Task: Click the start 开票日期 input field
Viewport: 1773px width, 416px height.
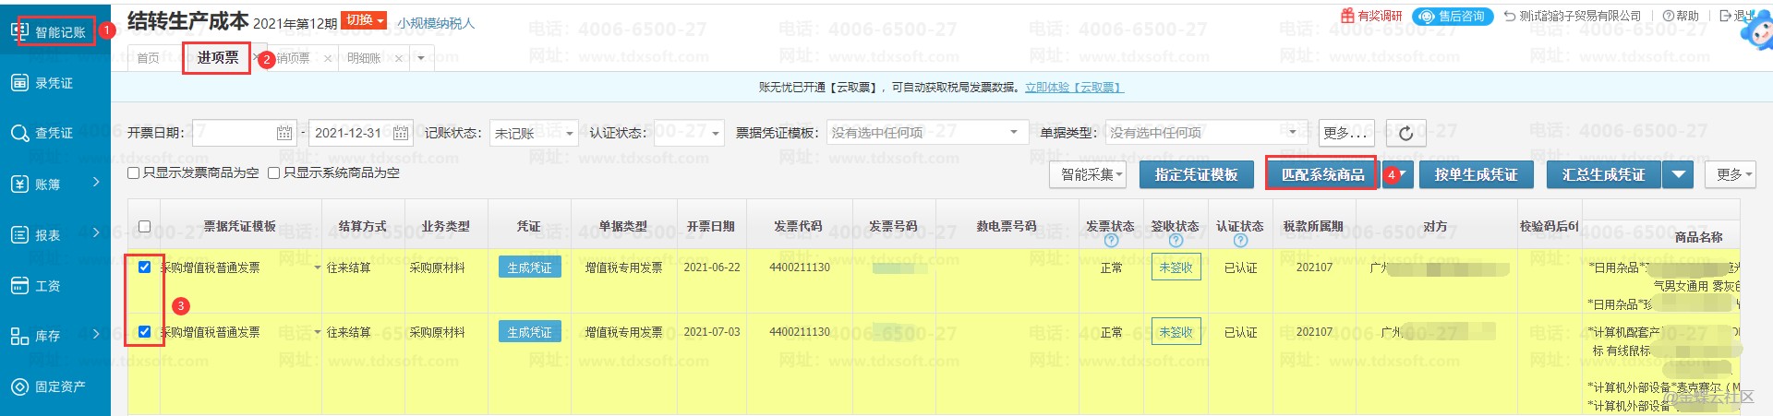Action: 234,133
